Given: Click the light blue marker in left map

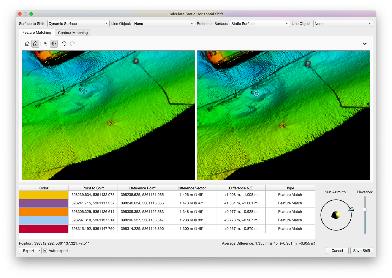Looking at the screenshot, I should tap(84, 91).
